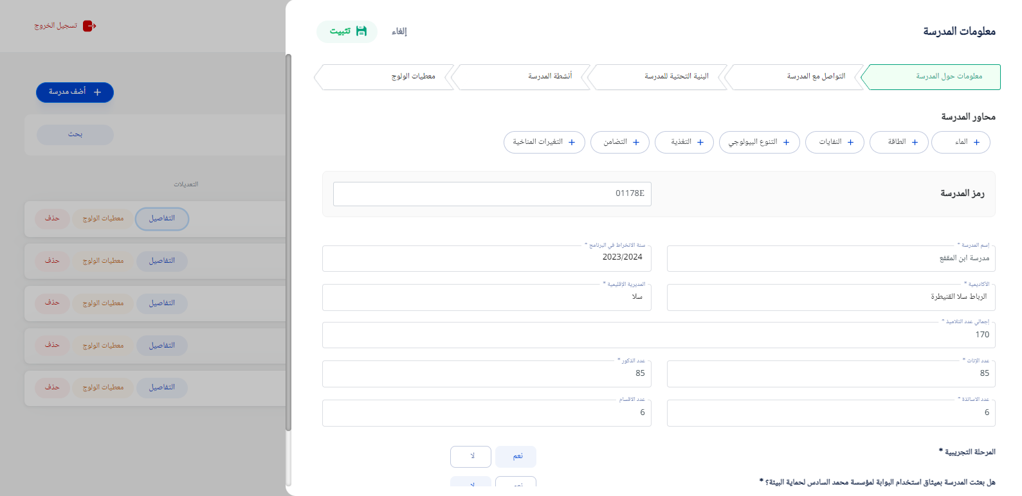The width and height of the screenshot is (1022, 496).
Task: Go to the البنية التحتية للمدرسة step tab
Action: 659,76
